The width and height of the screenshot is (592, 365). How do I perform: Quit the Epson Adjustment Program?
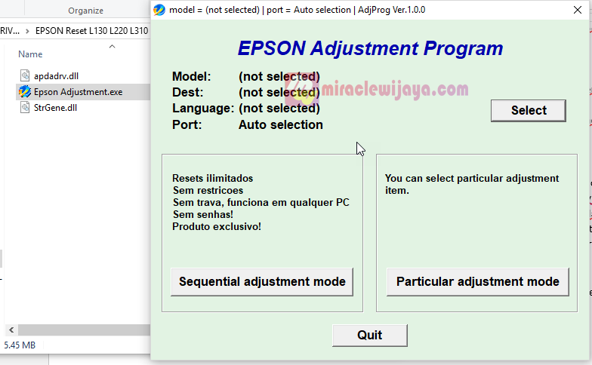tap(370, 335)
